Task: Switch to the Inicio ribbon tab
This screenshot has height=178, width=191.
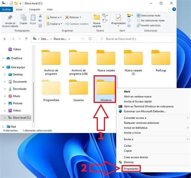Action: pyautogui.click(x=19, y=9)
